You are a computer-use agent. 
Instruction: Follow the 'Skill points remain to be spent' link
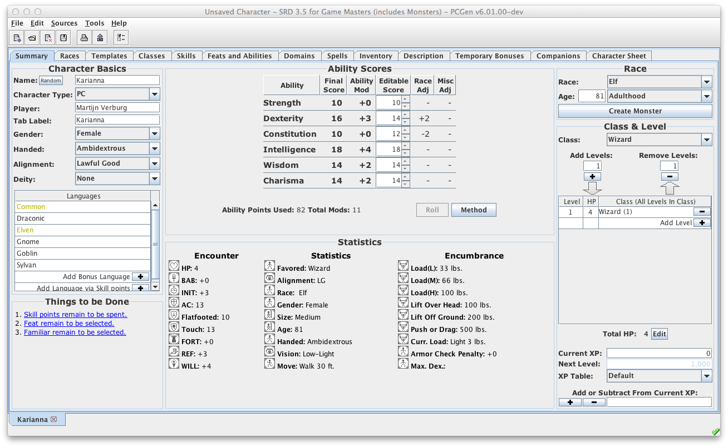click(x=75, y=314)
